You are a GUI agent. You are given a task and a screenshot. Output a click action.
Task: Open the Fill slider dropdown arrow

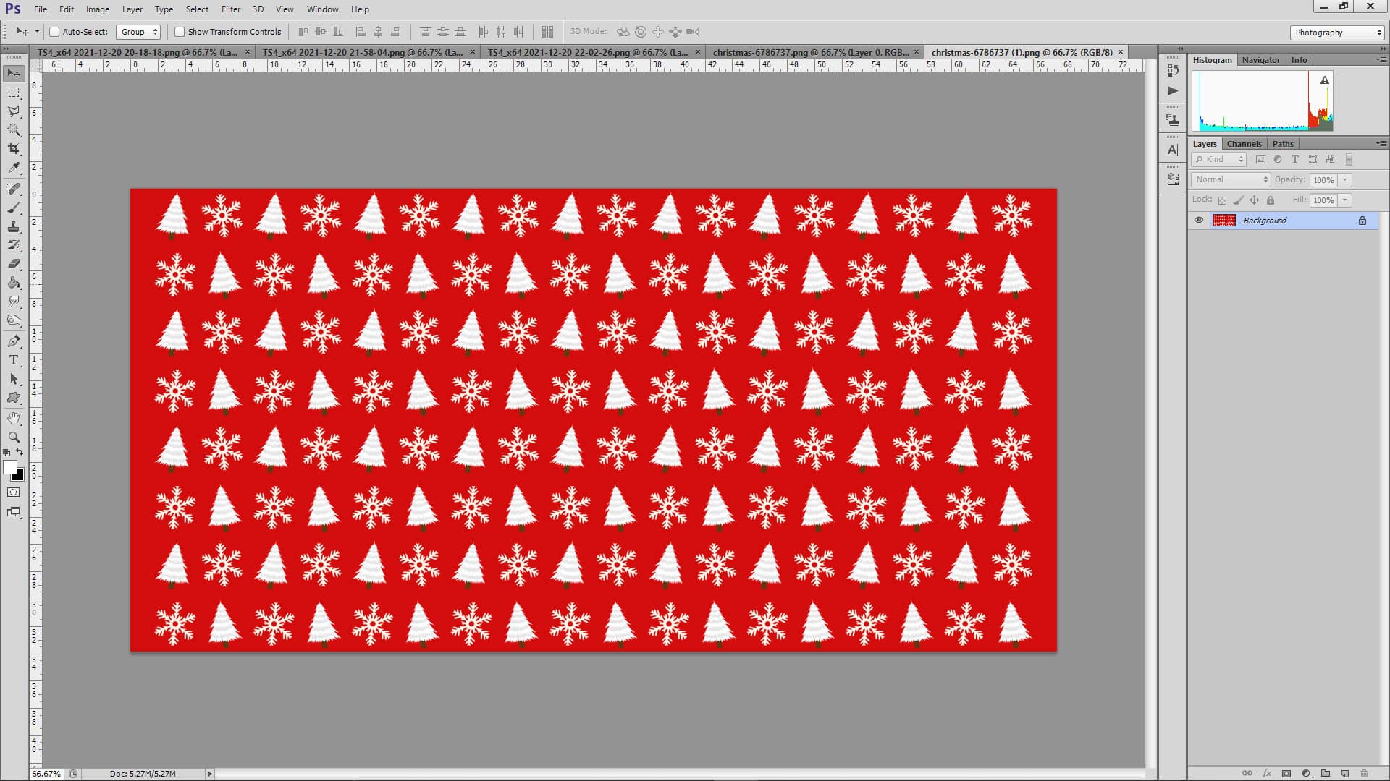(x=1345, y=200)
